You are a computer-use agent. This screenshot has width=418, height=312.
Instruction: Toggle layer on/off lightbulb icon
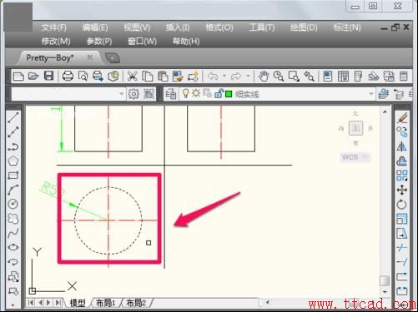(x=185, y=93)
